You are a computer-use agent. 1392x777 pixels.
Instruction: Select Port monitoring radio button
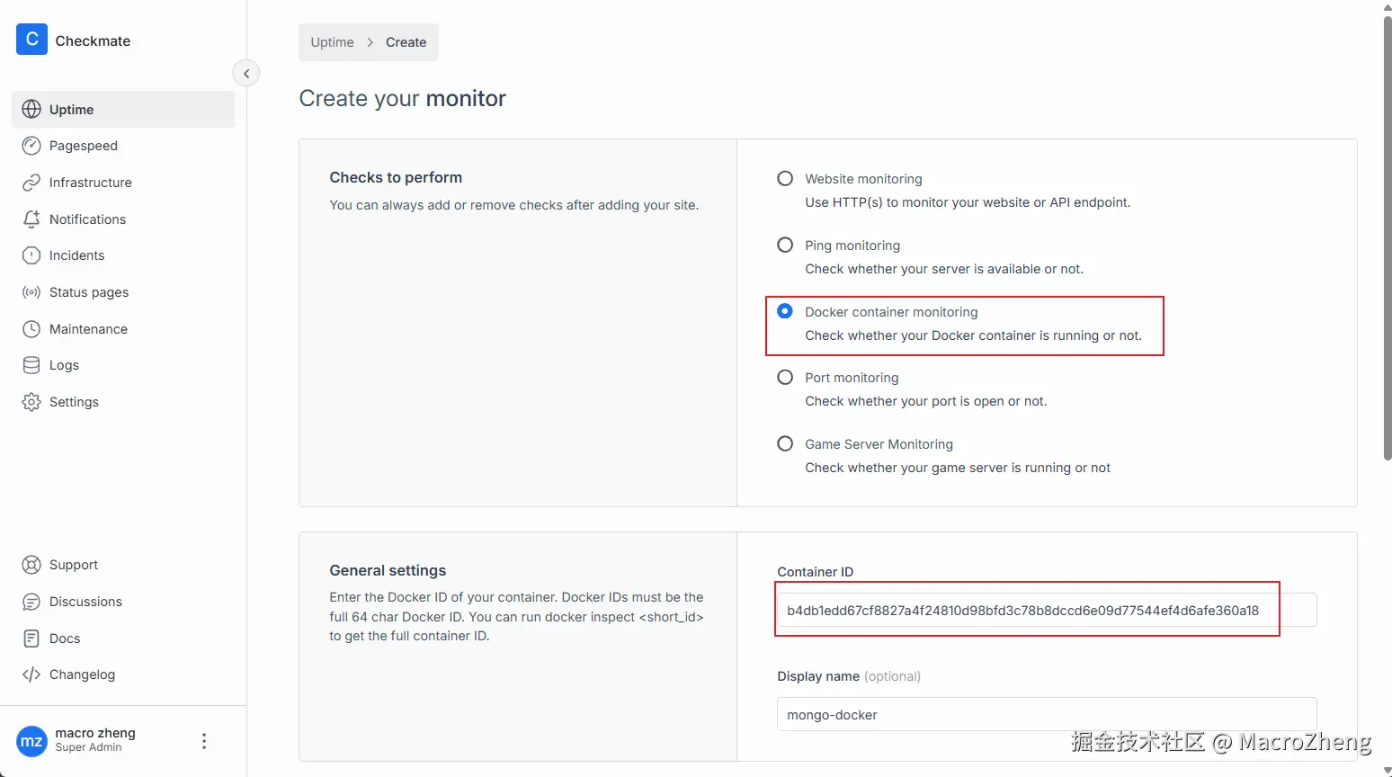click(x=785, y=378)
